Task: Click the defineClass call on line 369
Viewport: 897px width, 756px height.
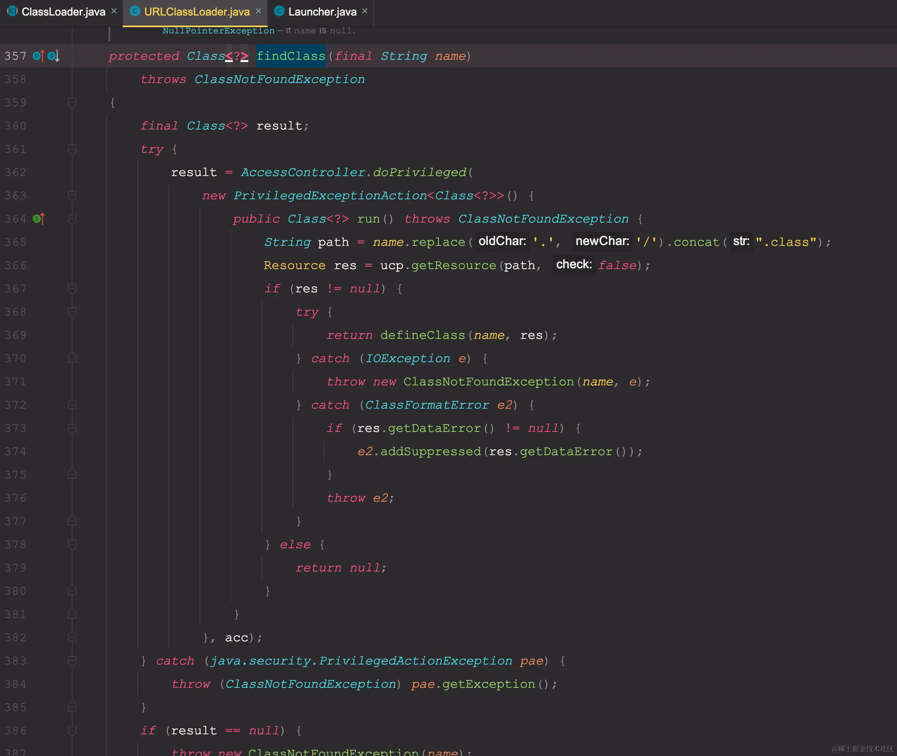Action: tap(423, 335)
